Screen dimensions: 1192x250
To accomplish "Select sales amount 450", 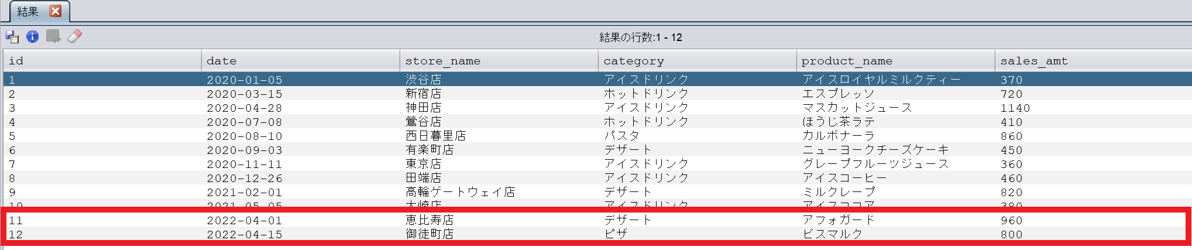I will 1012,150.
